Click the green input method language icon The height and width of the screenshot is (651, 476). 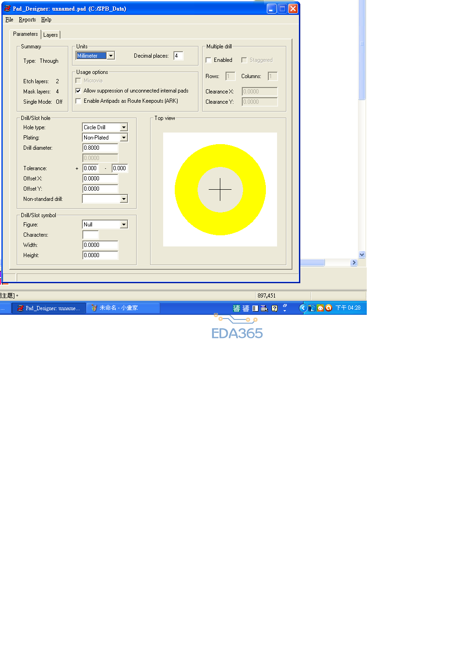point(237,308)
